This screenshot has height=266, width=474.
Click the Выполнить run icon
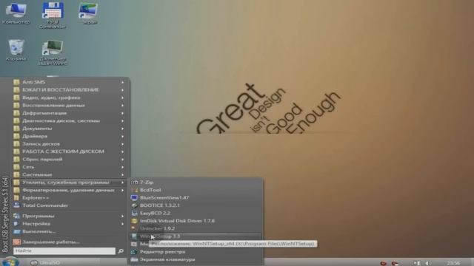pyautogui.click(x=16, y=231)
